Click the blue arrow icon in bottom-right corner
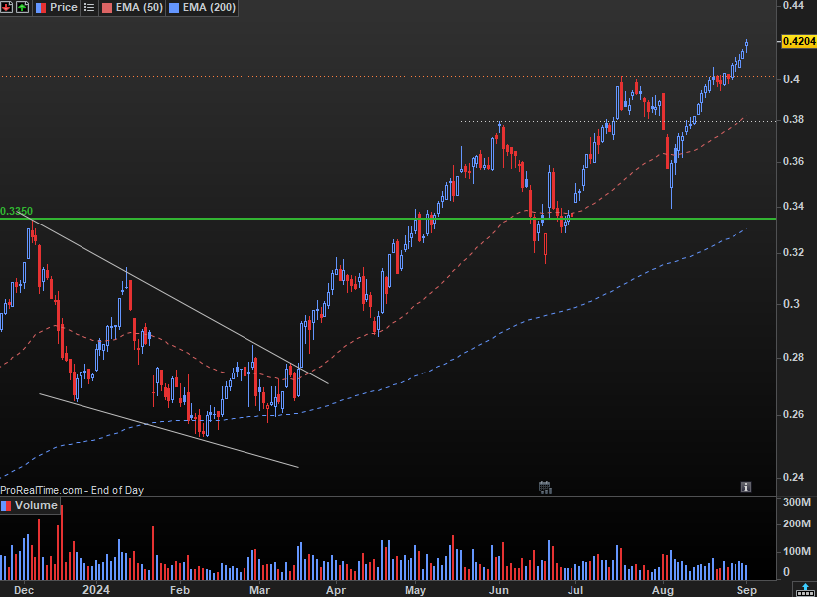This screenshot has height=597, width=817. (x=805, y=589)
